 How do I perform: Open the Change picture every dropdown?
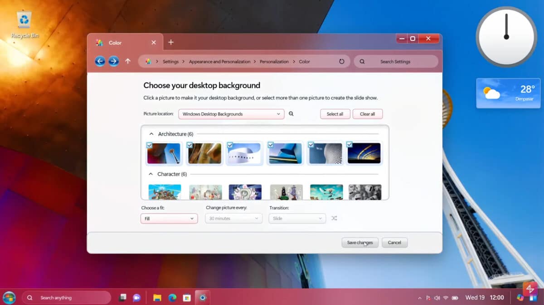[x=233, y=218]
